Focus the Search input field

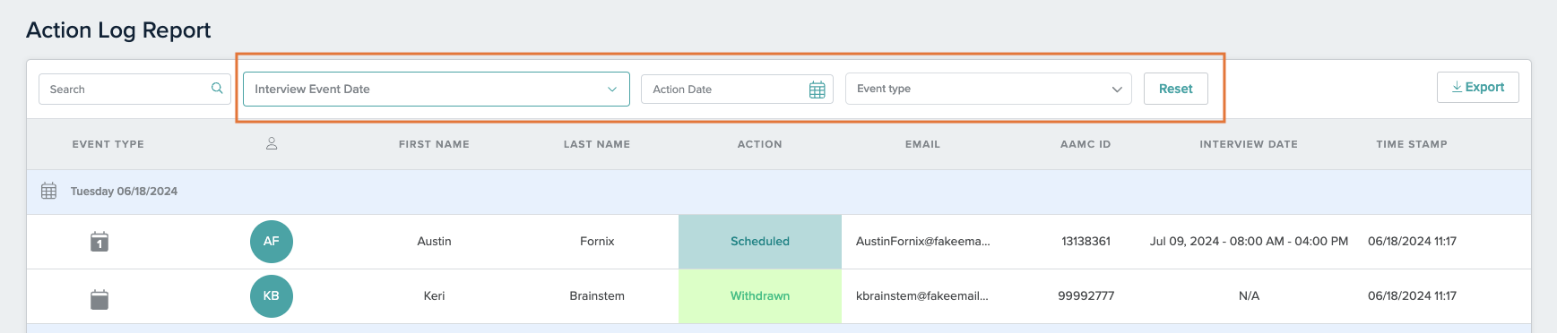tap(134, 89)
